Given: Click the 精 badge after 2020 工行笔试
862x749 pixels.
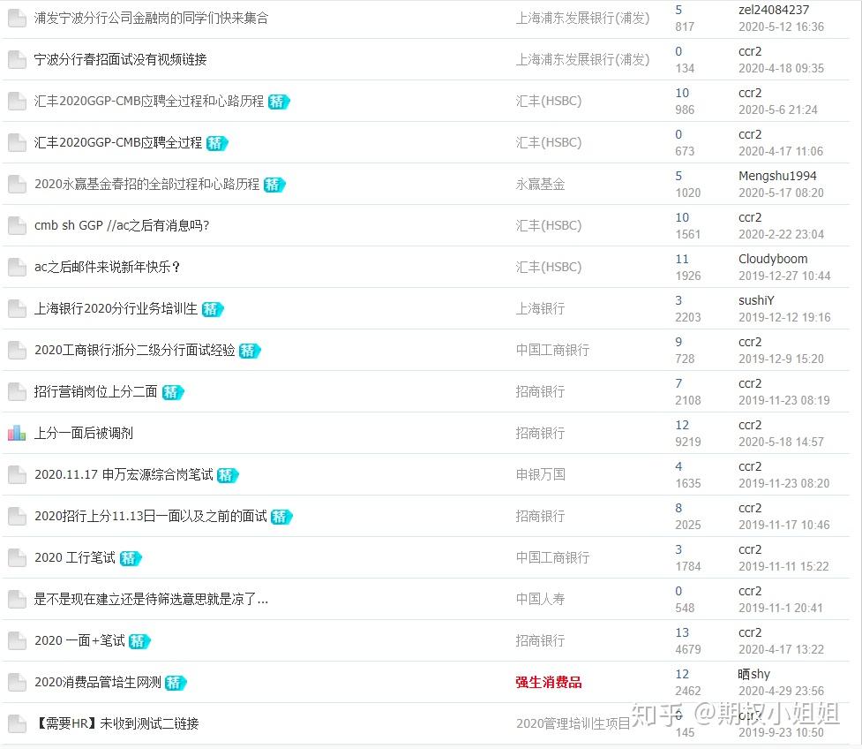Looking at the screenshot, I should (x=131, y=558).
